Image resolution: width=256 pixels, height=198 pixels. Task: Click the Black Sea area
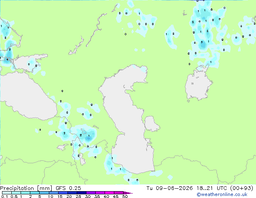click(x=28, y=97)
